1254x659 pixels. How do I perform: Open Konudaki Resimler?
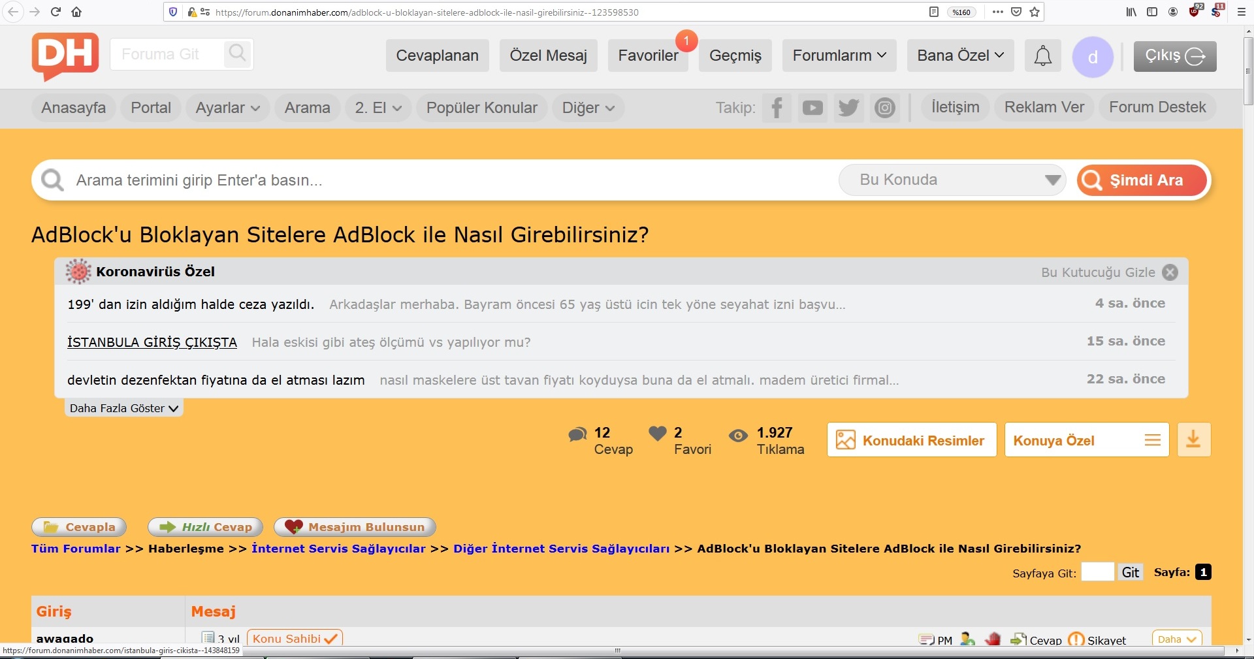[x=912, y=440]
